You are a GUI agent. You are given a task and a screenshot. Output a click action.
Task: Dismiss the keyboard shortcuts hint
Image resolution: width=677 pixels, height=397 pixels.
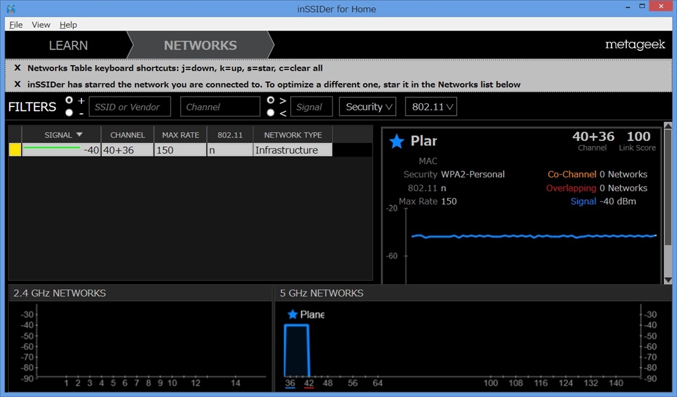pyautogui.click(x=17, y=68)
